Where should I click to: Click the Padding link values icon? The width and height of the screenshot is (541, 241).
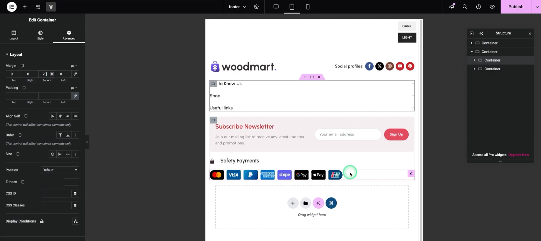coord(75,96)
